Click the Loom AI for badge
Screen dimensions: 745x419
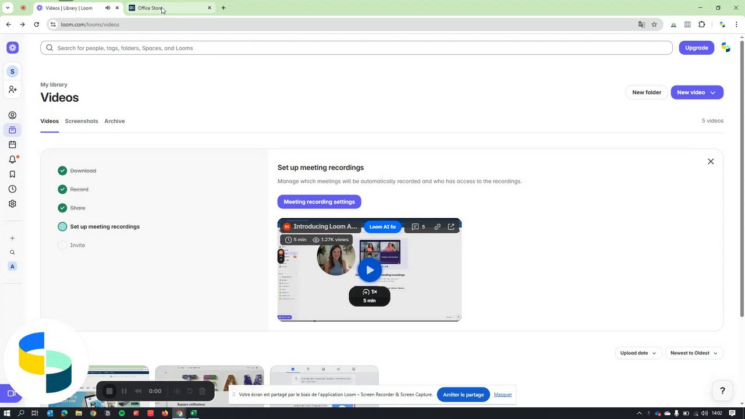tap(382, 227)
